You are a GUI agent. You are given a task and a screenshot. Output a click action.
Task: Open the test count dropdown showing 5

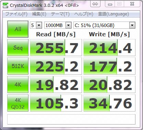(x=36, y=25)
